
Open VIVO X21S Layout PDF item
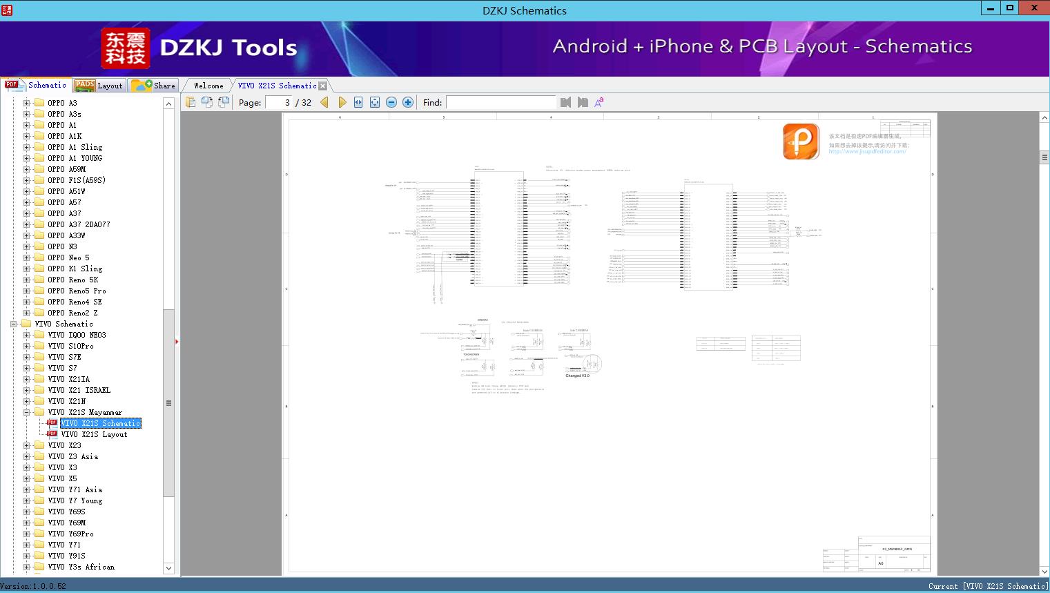pos(94,434)
